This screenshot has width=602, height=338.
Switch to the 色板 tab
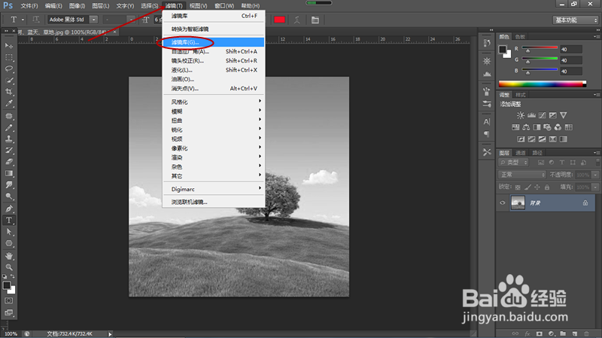(520, 37)
